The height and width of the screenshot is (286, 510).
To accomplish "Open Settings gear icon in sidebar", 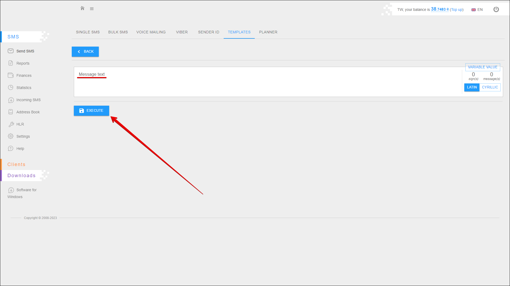I will tap(11, 136).
